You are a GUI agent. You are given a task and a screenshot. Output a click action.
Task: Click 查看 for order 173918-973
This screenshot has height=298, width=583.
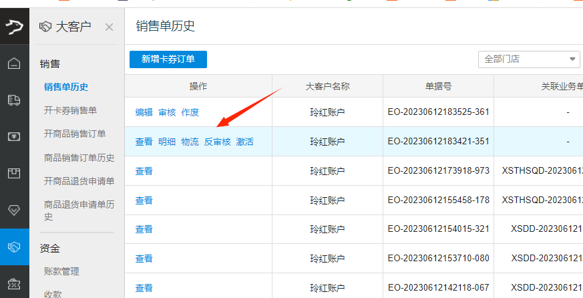click(x=144, y=171)
